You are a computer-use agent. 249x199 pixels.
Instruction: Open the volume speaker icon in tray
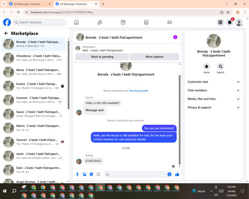tap(216, 195)
